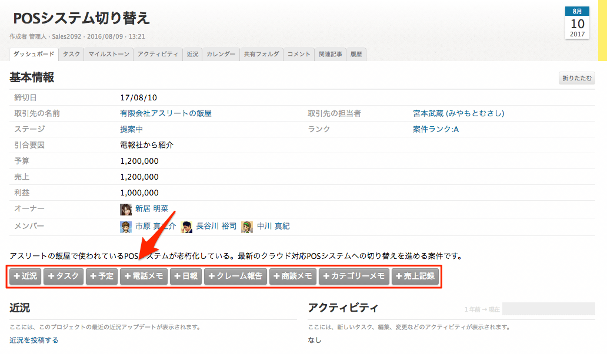Add a クレーム報告 entry
Viewport: 607px width, 354px height.
[x=235, y=277]
